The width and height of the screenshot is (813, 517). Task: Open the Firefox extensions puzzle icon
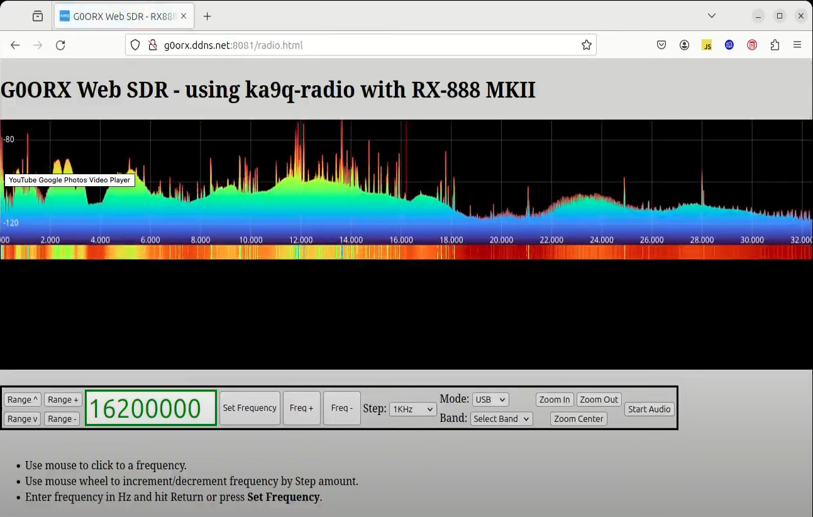775,45
